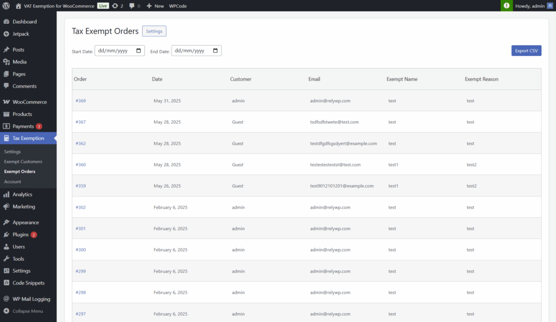Click the plus New icon in admin bar

tap(149, 5)
